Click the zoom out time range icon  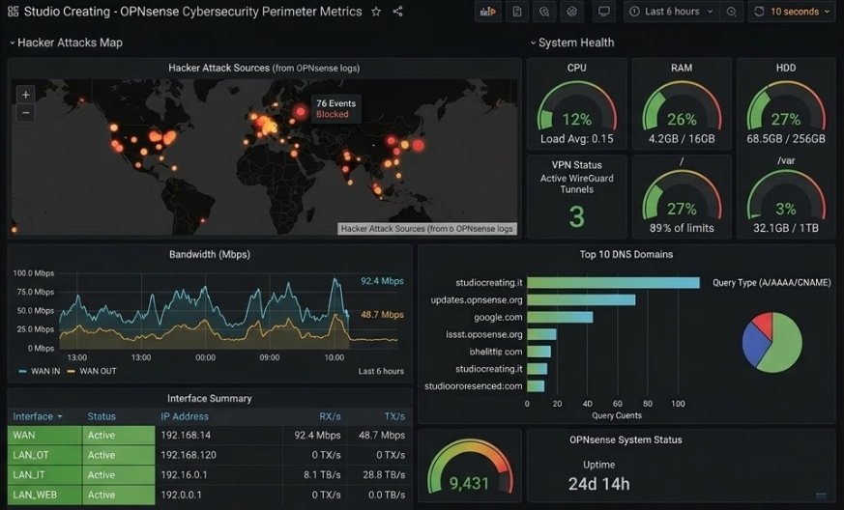[731, 12]
